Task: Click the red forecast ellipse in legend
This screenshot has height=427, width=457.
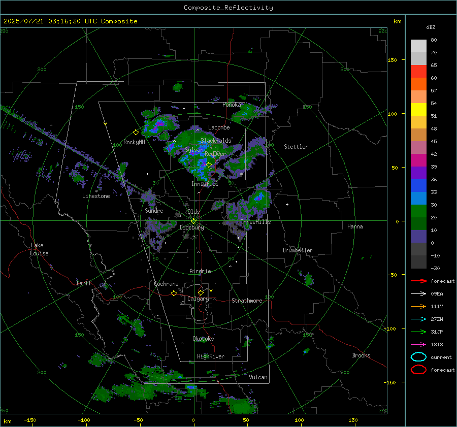Action: [418, 370]
